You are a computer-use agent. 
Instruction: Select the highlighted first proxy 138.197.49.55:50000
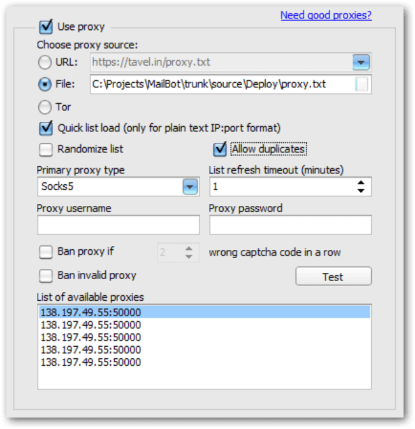click(205, 312)
